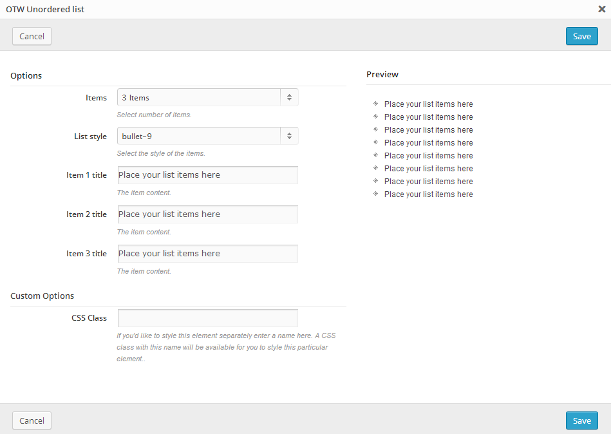This screenshot has height=434, width=611.
Task: Focus the Item 2 title field
Action: tap(207, 214)
